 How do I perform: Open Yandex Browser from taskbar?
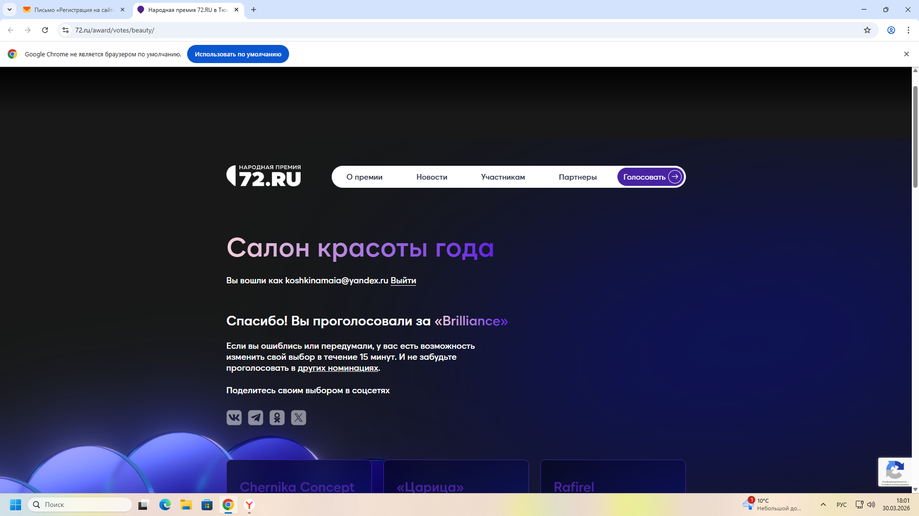[x=249, y=505]
